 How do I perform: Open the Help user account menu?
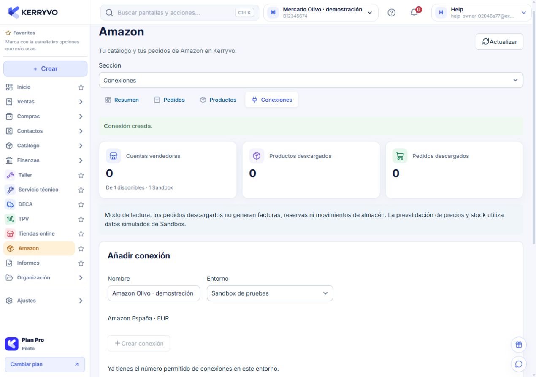(x=481, y=13)
